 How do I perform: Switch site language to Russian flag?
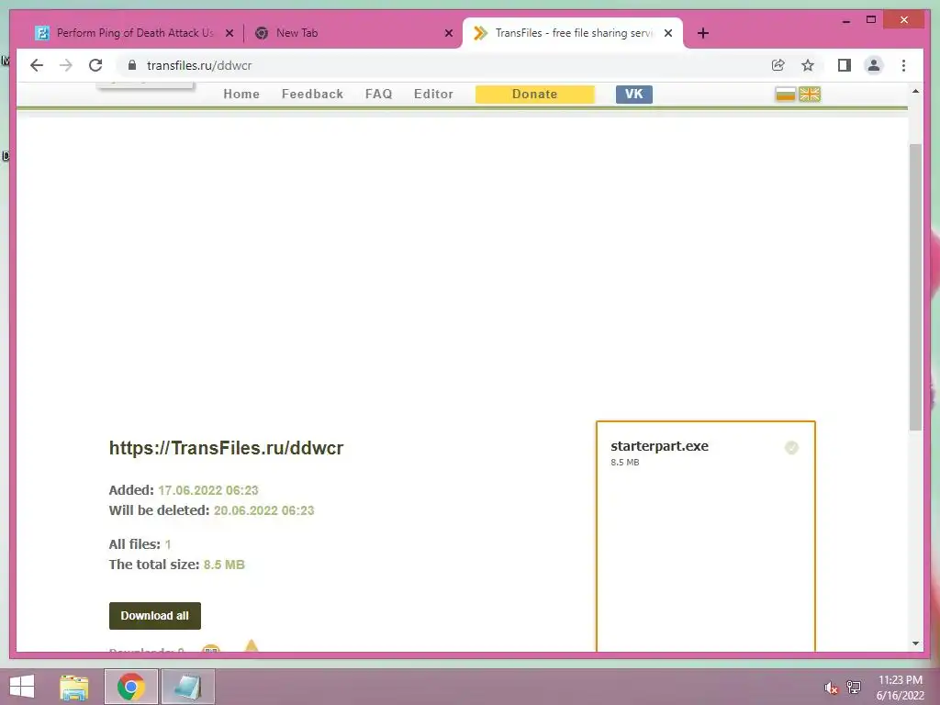point(785,95)
